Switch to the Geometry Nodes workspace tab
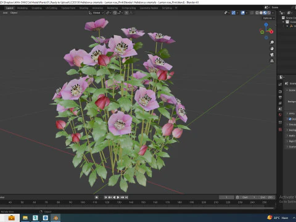 pos(149,8)
